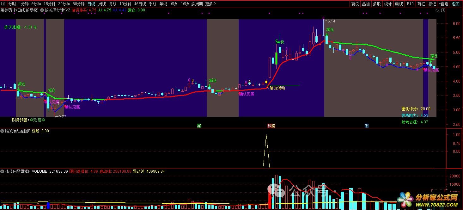Select the 月线 monthly period
This screenshot has height=210, width=463.
coord(113,4)
